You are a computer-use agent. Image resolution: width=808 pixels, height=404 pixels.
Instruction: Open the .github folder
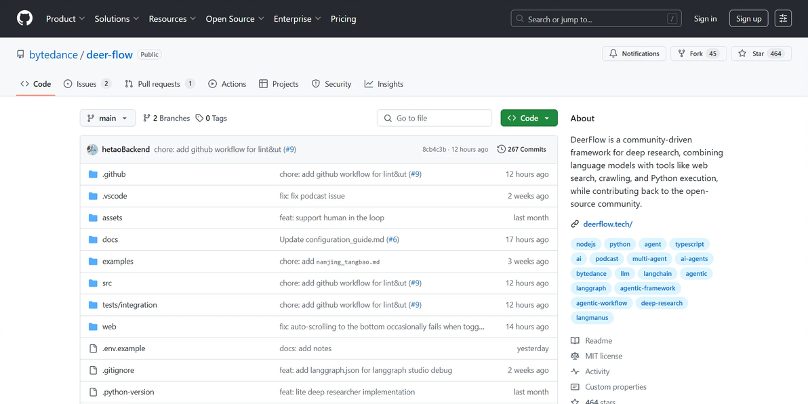click(x=114, y=174)
